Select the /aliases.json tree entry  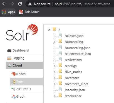tap(74, 36)
